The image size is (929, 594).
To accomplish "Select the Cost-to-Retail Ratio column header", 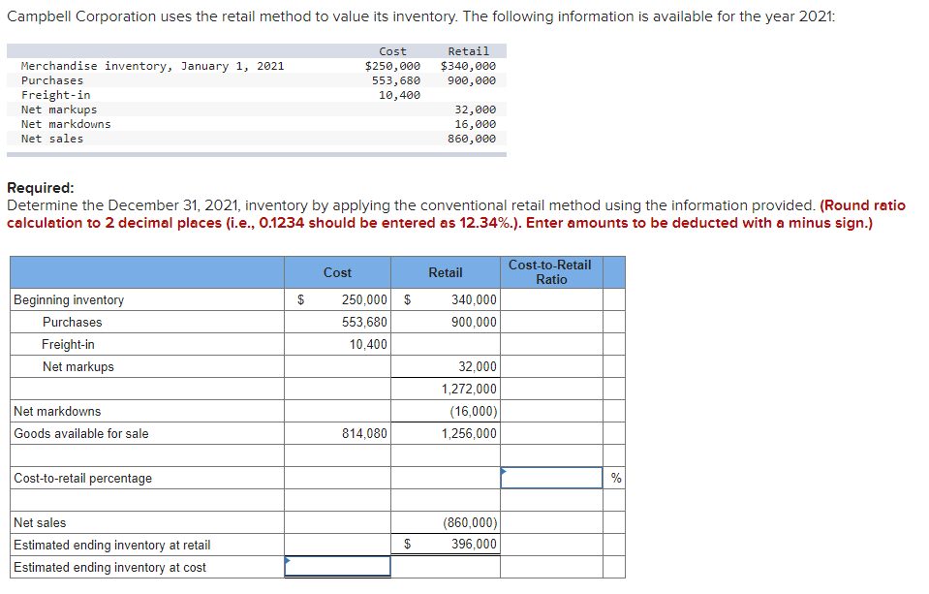I will 550,272.
